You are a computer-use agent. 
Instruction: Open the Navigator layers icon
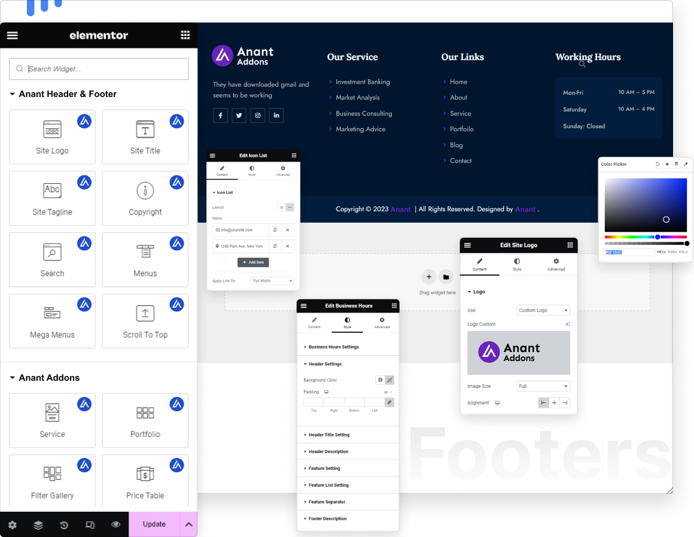(38, 524)
